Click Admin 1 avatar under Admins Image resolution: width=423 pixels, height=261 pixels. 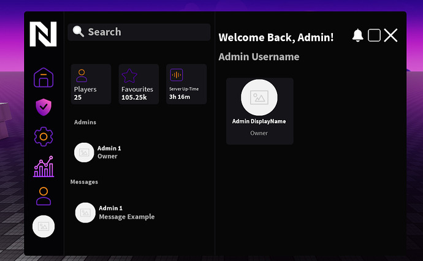point(84,153)
